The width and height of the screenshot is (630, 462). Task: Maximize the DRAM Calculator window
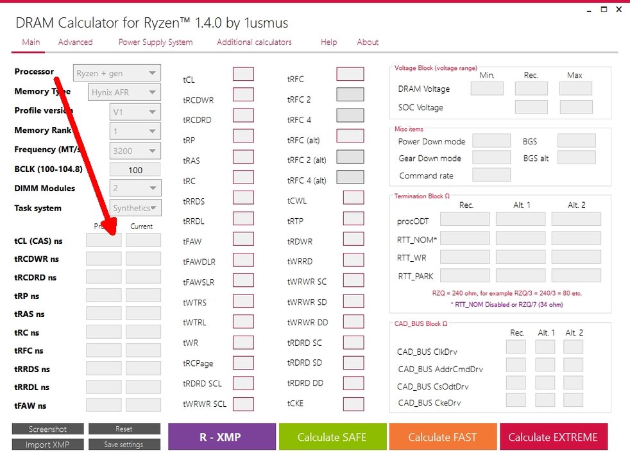[x=604, y=10]
